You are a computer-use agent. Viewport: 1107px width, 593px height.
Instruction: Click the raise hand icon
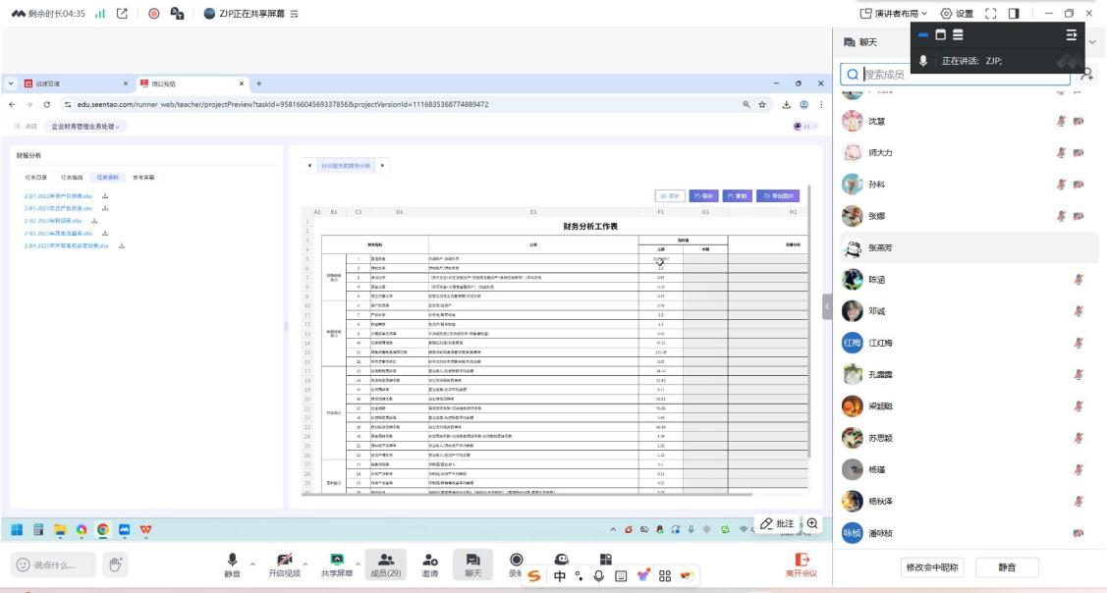(116, 566)
